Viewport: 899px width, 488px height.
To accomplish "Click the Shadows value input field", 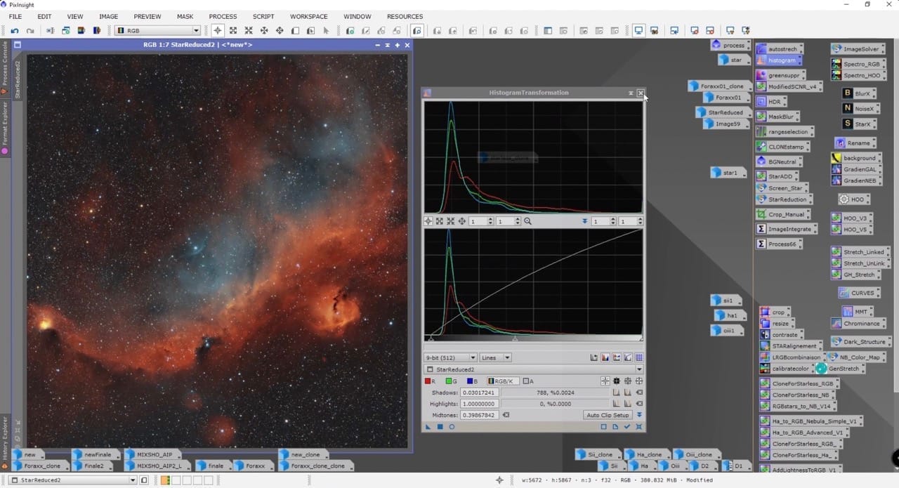I will click(479, 393).
